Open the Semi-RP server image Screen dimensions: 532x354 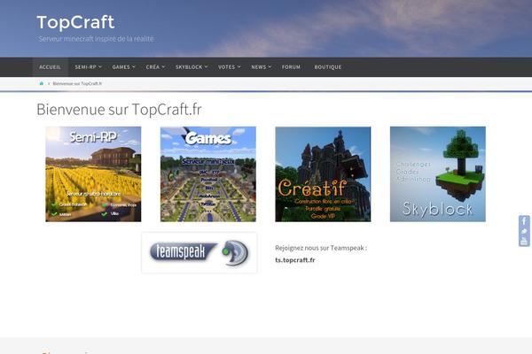tap(93, 174)
